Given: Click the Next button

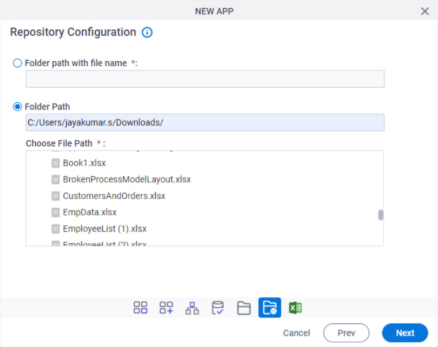Looking at the screenshot, I should tap(405, 333).
